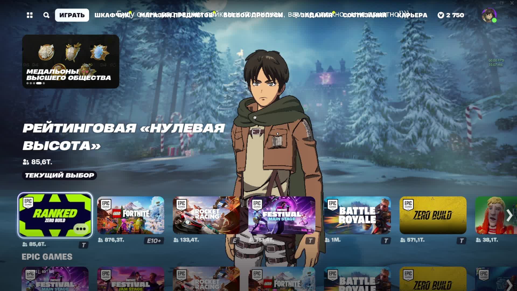
Task: Select the yellow Zero Build tile
Action: tap(433, 215)
